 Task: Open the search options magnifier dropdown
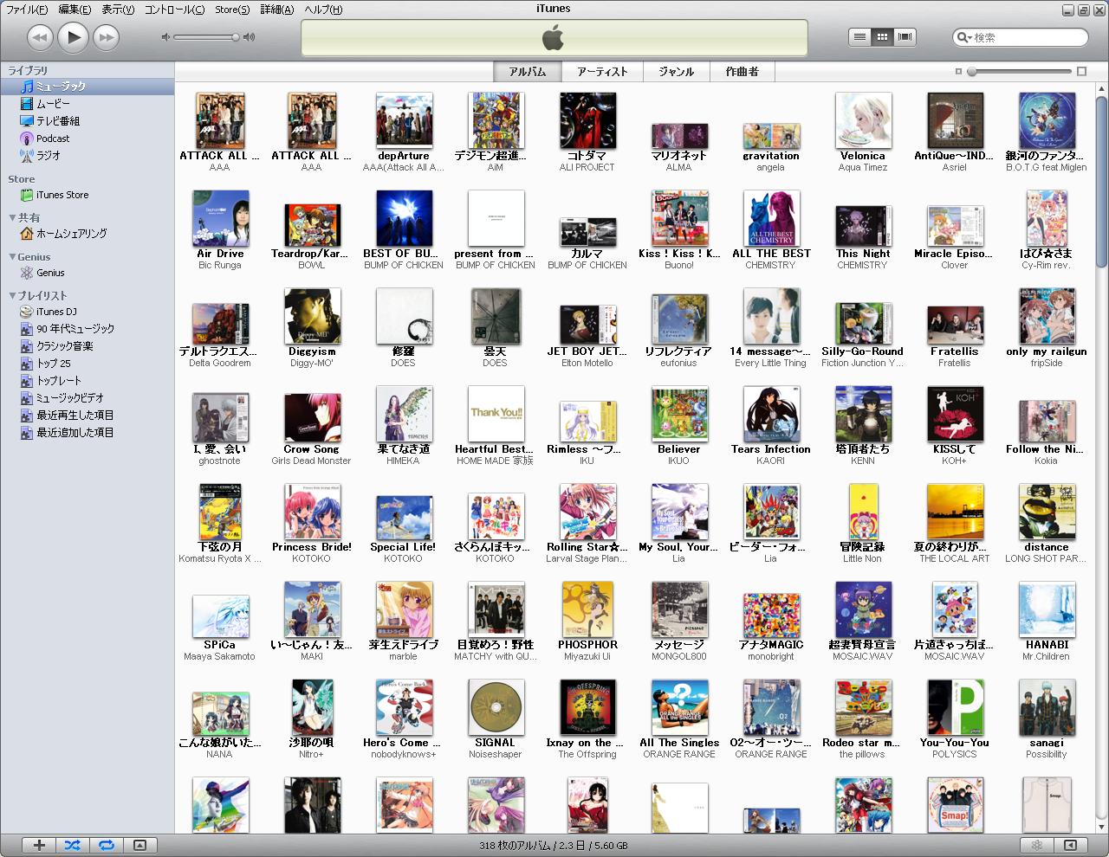click(x=964, y=37)
